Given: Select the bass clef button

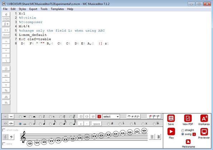Looking at the screenshot, I should coord(11,137).
